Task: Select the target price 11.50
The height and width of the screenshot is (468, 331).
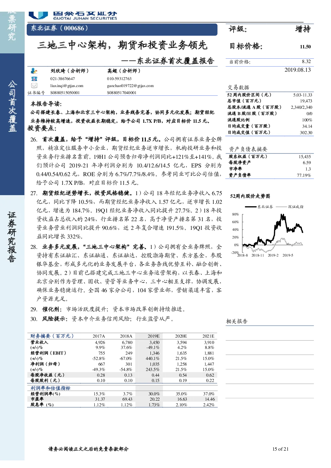Action: [x=305, y=47]
